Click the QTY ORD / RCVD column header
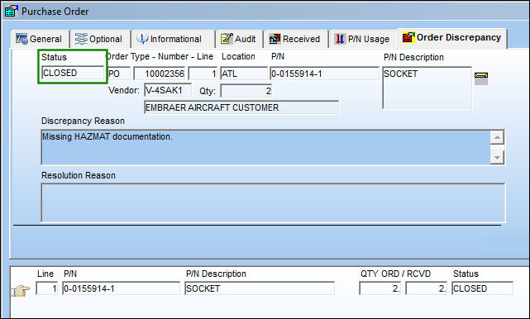The width and height of the screenshot is (530, 319). [395, 274]
